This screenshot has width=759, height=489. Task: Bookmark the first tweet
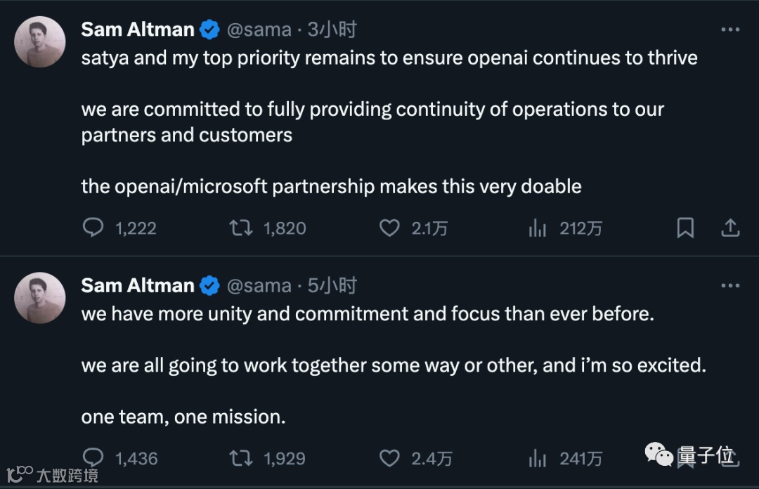tap(685, 228)
